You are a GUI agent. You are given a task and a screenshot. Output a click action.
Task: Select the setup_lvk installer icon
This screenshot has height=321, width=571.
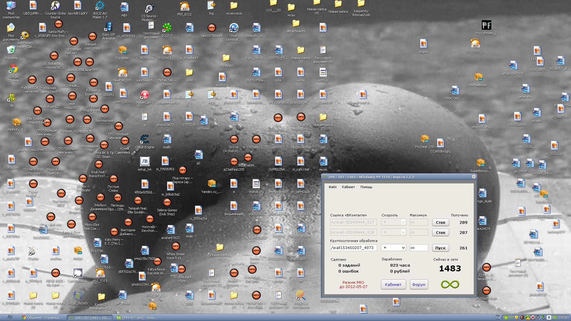(145, 164)
